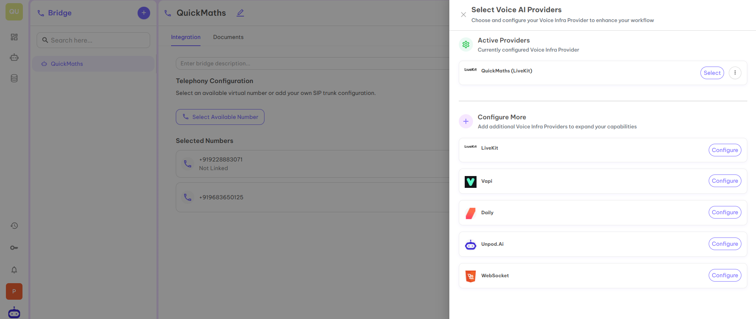Click Configure for Vapi
Viewport: 756px width, 319px height.
725,181
